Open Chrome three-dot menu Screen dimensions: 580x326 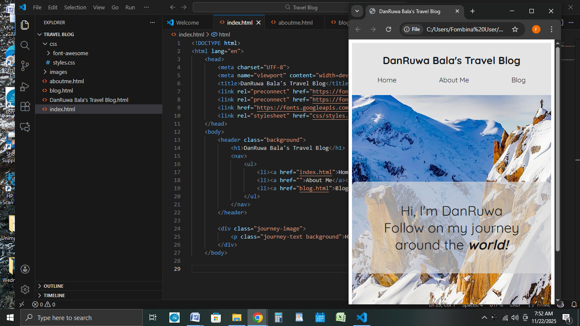pos(552,29)
